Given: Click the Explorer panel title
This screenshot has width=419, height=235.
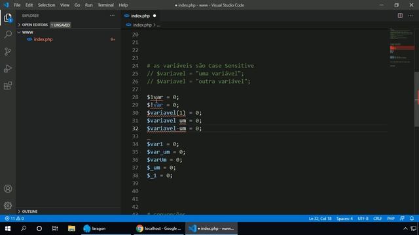Looking at the screenshot, I should point(30,16).
